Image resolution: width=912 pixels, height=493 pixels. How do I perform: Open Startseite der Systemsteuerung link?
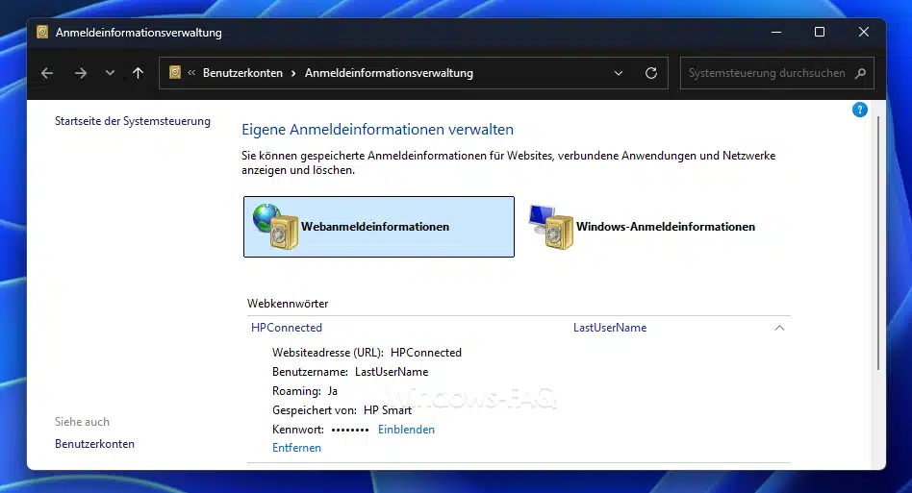pos(133,121)
